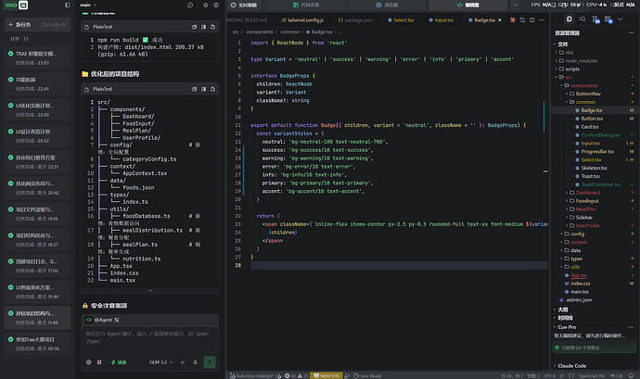Open the Search view icon in right sidebar
The image size is (640, 379).
[582, 19]
